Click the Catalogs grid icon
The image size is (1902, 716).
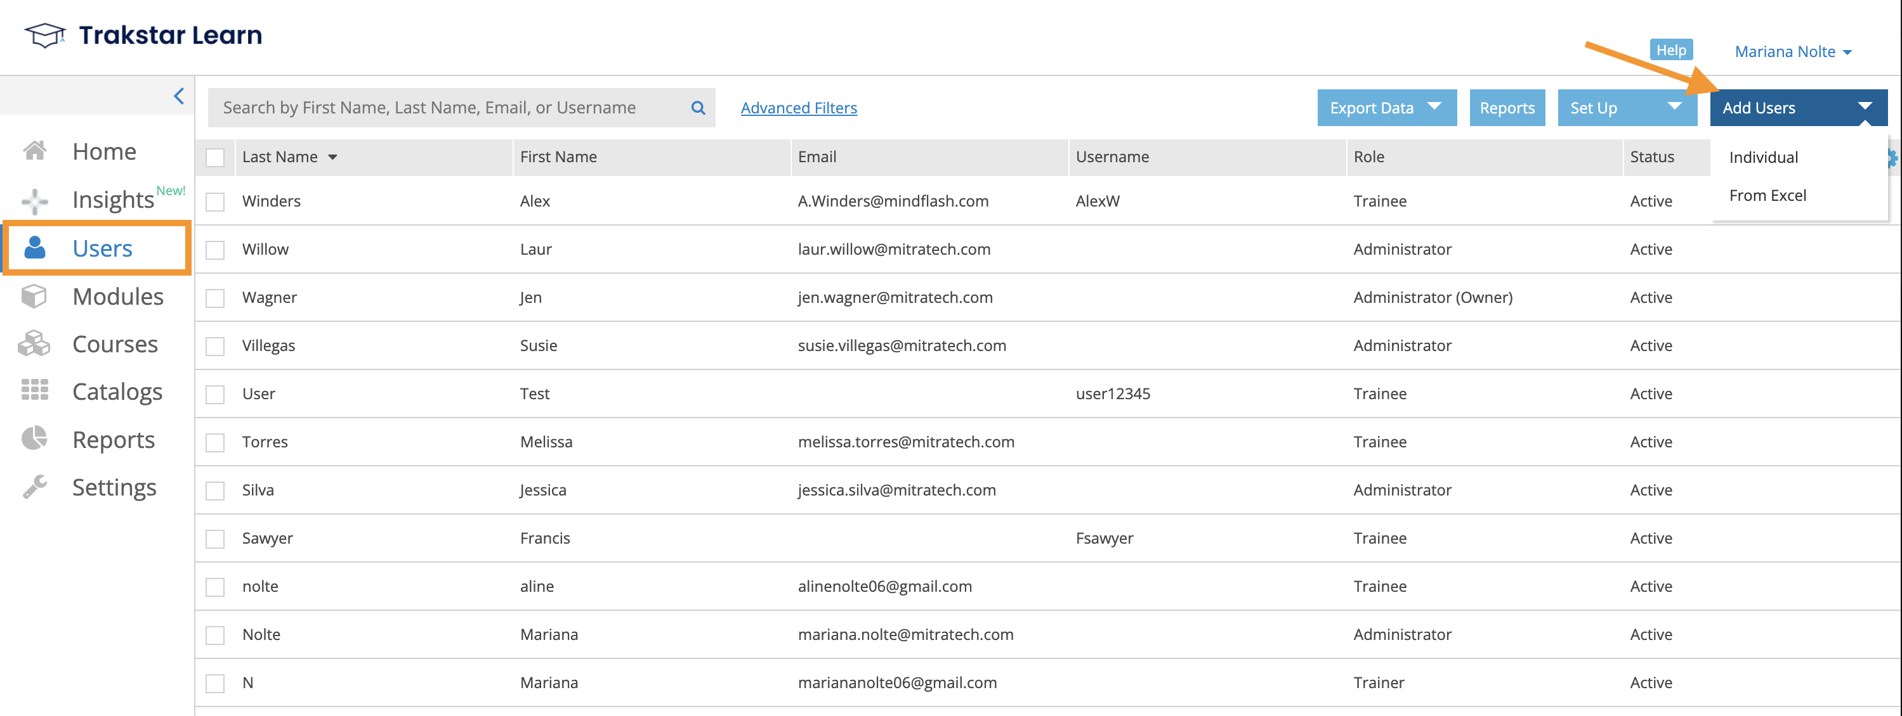35,390
